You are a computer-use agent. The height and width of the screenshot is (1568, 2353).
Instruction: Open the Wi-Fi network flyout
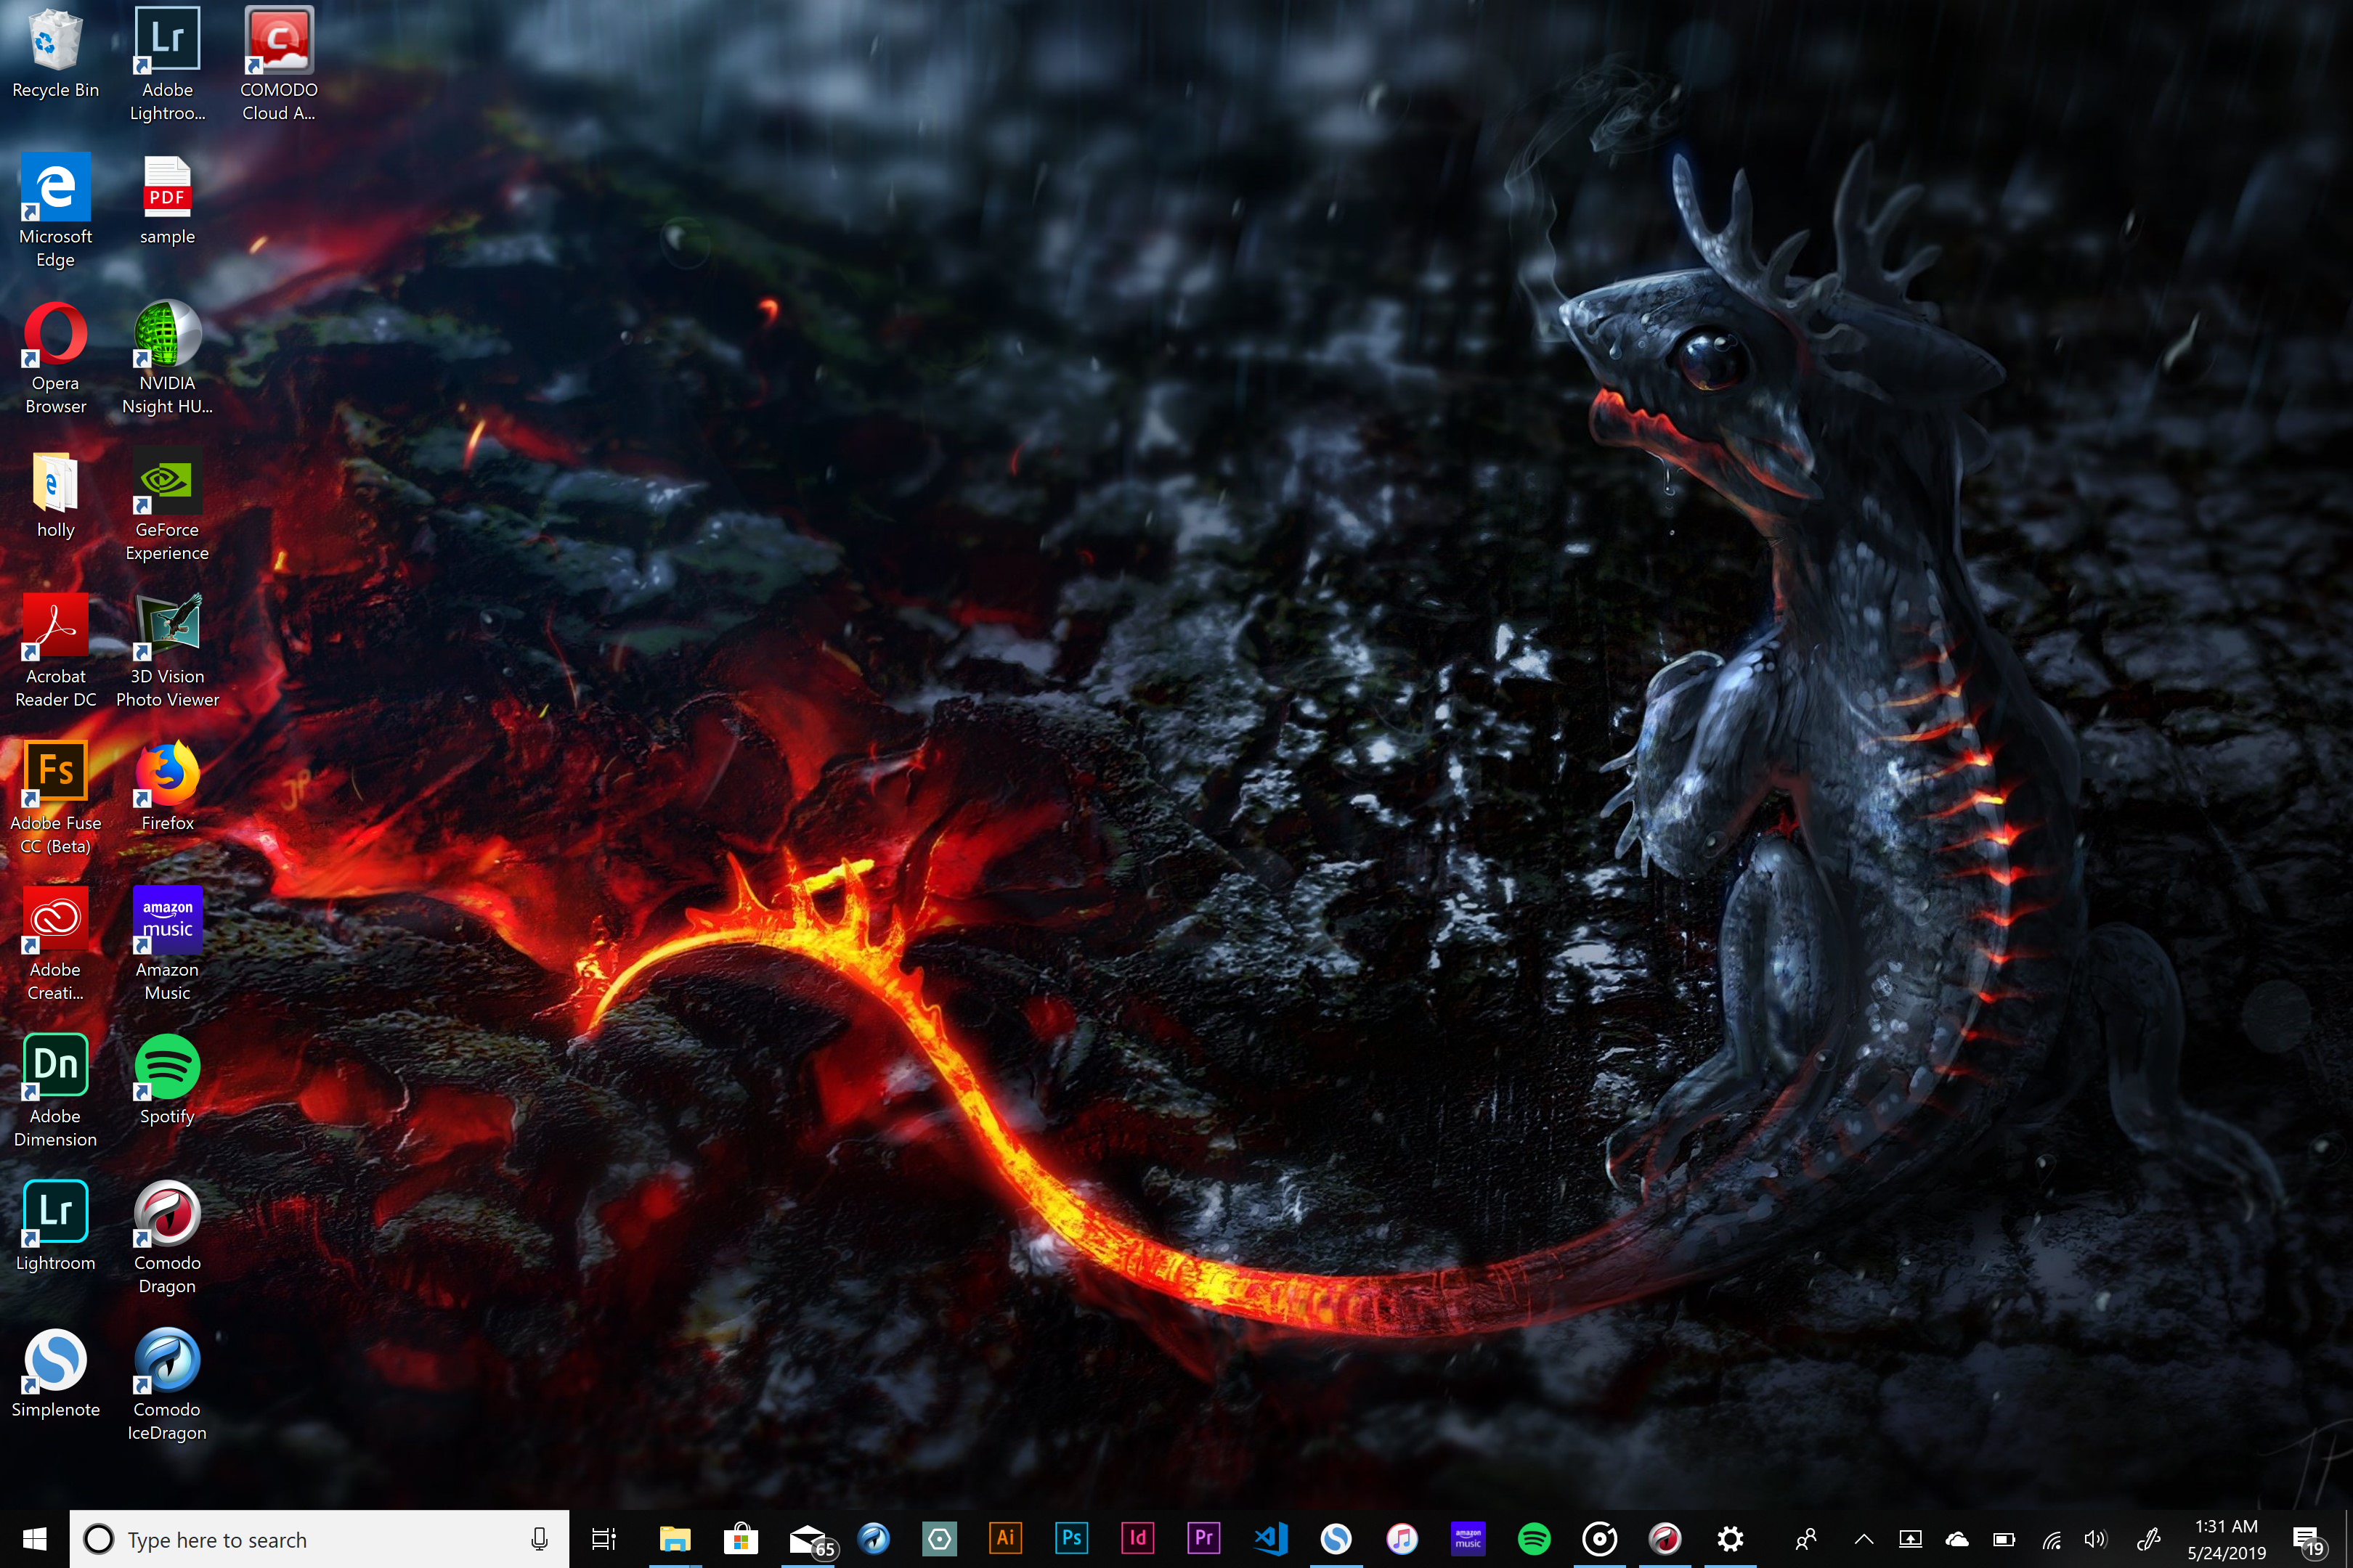pos(2051,1539)
